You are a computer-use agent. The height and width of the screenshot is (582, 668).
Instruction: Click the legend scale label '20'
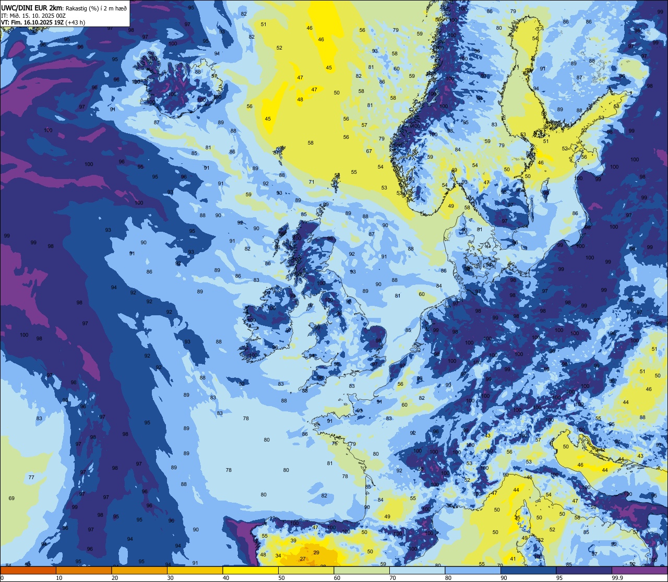115,578
